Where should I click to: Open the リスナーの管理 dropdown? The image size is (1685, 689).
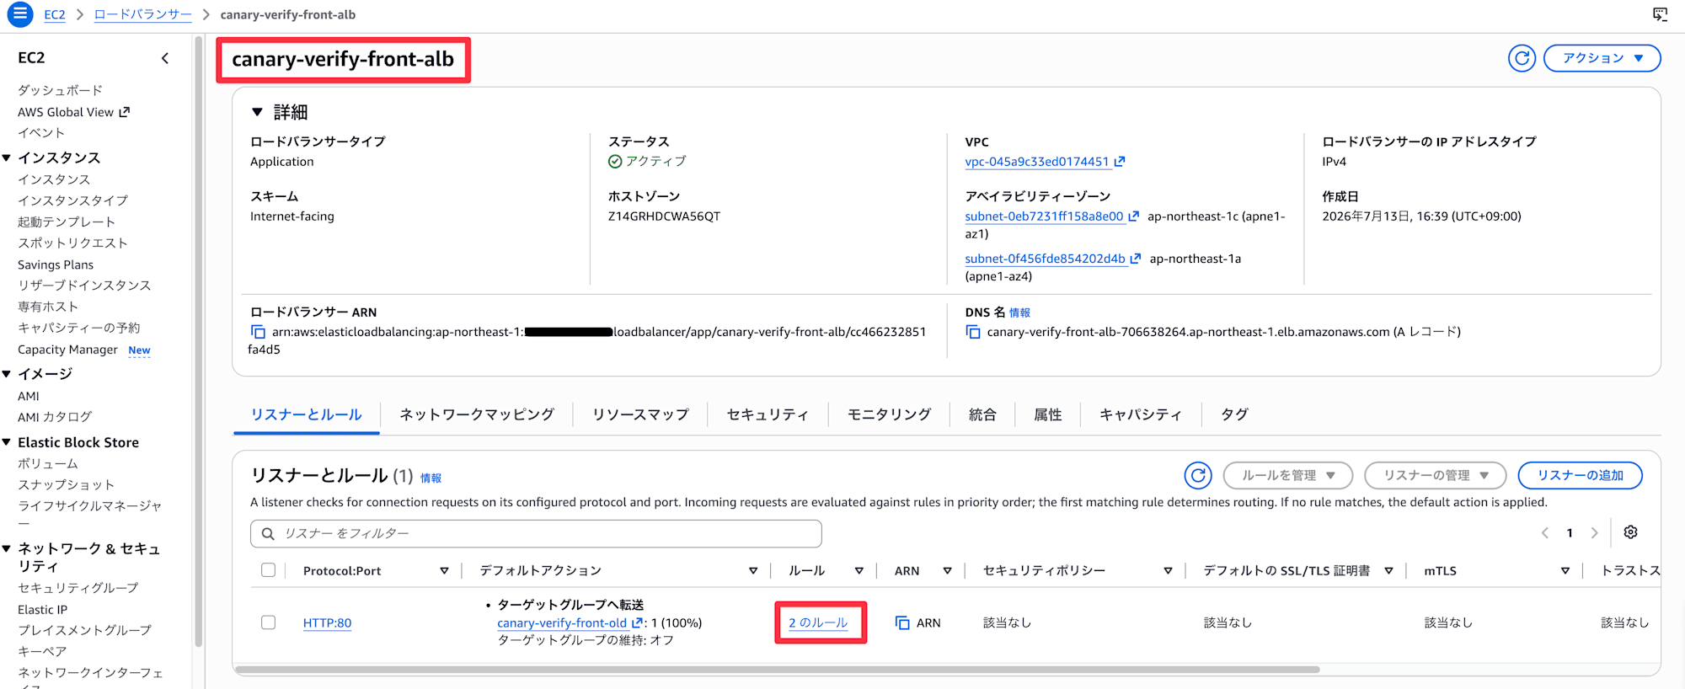pyautogui.click(x=1436, y=475)
